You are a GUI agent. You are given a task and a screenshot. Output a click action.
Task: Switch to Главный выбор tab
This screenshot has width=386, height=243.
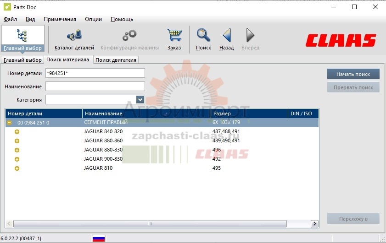22,60
